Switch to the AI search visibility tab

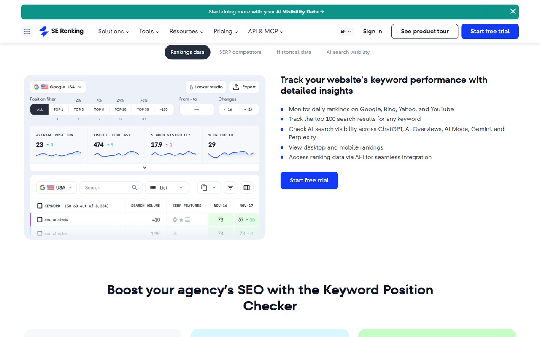348,52
